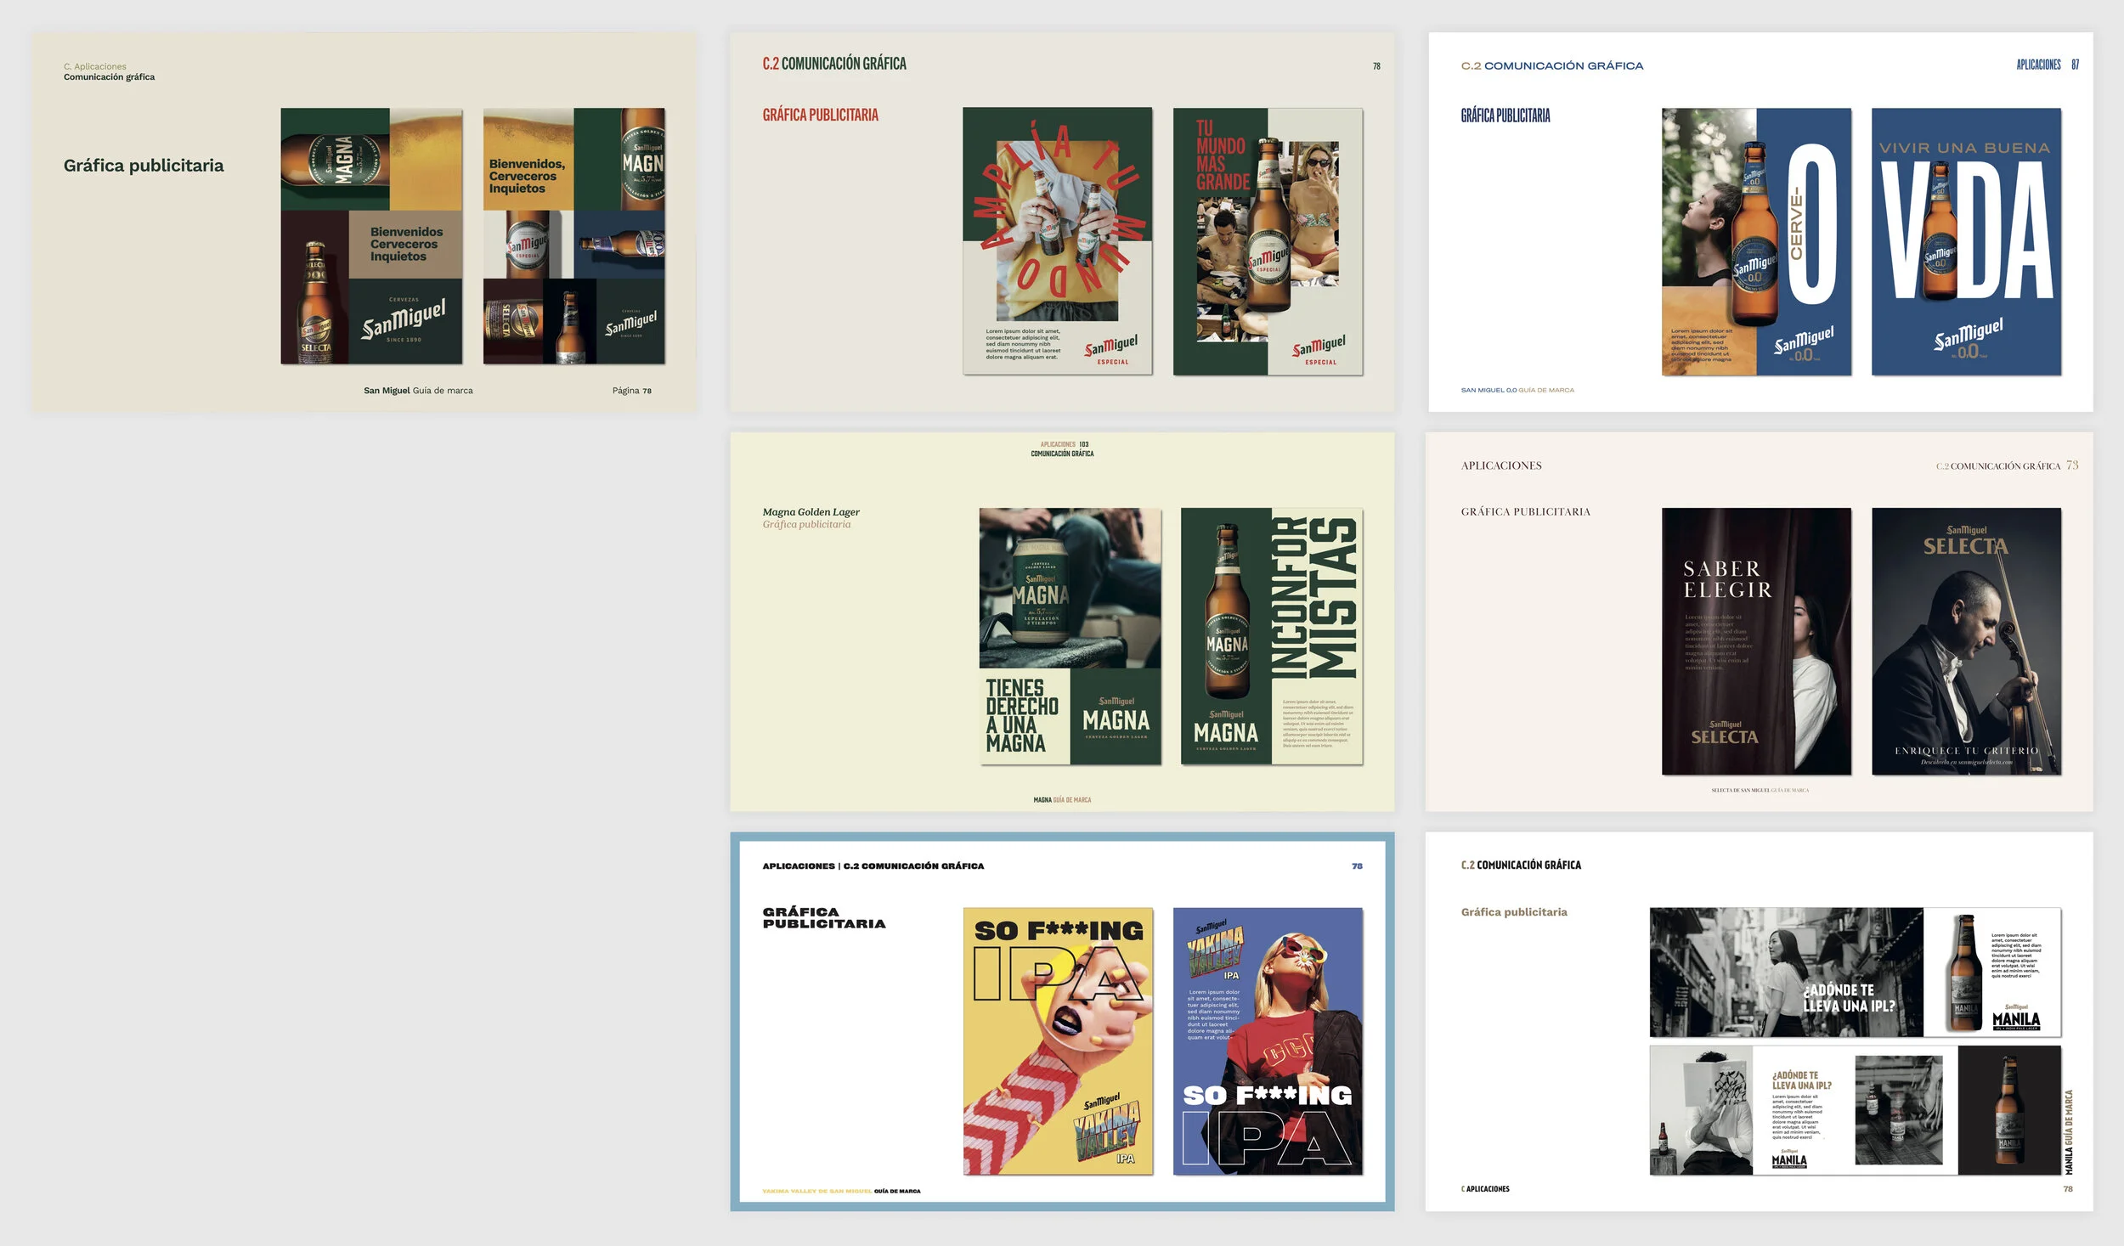Image resolution: width=2124 pixels, height=1246 pixels.
Task: Click 'SAN MIGUEL 0,0 GUÍA DE MARCA' footer
Action: 1517,391
